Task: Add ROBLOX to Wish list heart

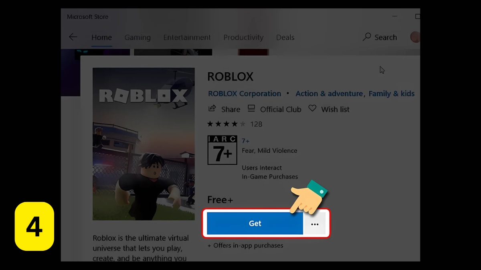Action: [x=312, y=109]
